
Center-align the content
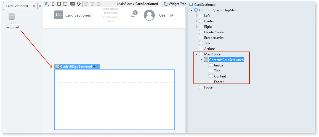point(92,4)
